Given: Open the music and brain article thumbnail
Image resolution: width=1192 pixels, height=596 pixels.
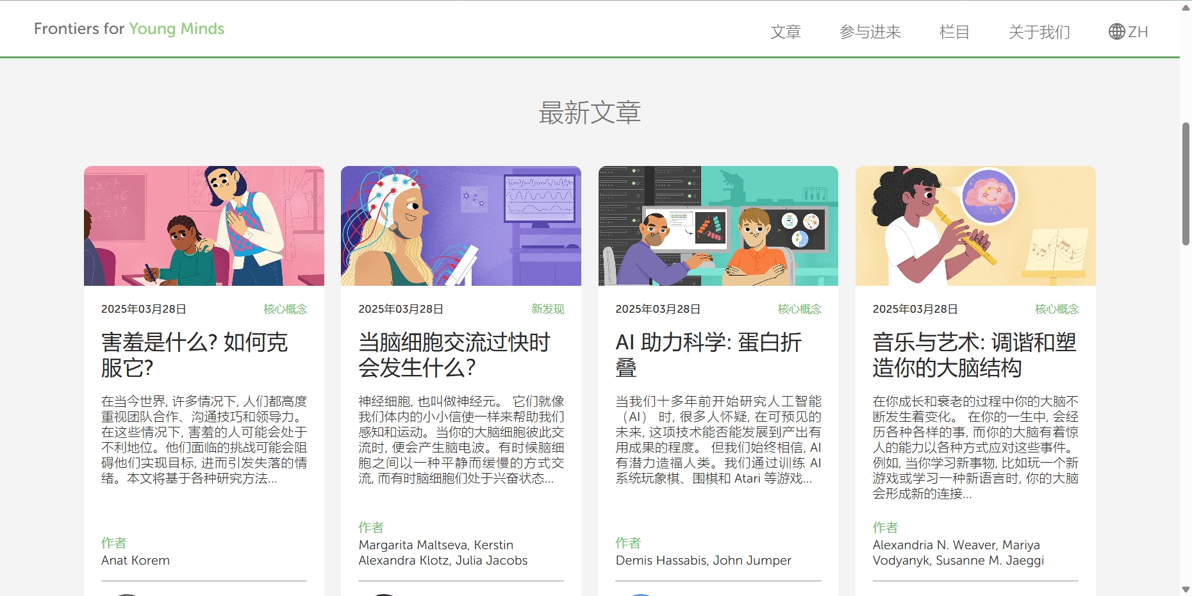Looking at the screenshot, I should [975, 226].
